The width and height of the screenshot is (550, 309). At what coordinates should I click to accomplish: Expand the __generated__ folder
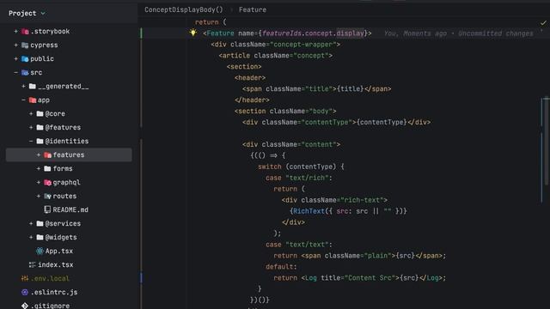(23, 86)
